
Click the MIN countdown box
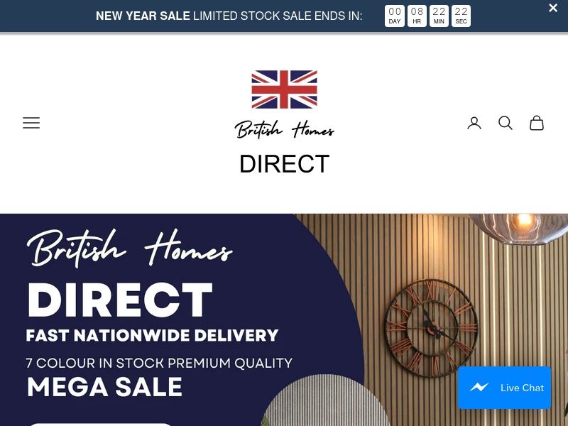[439, 16]
